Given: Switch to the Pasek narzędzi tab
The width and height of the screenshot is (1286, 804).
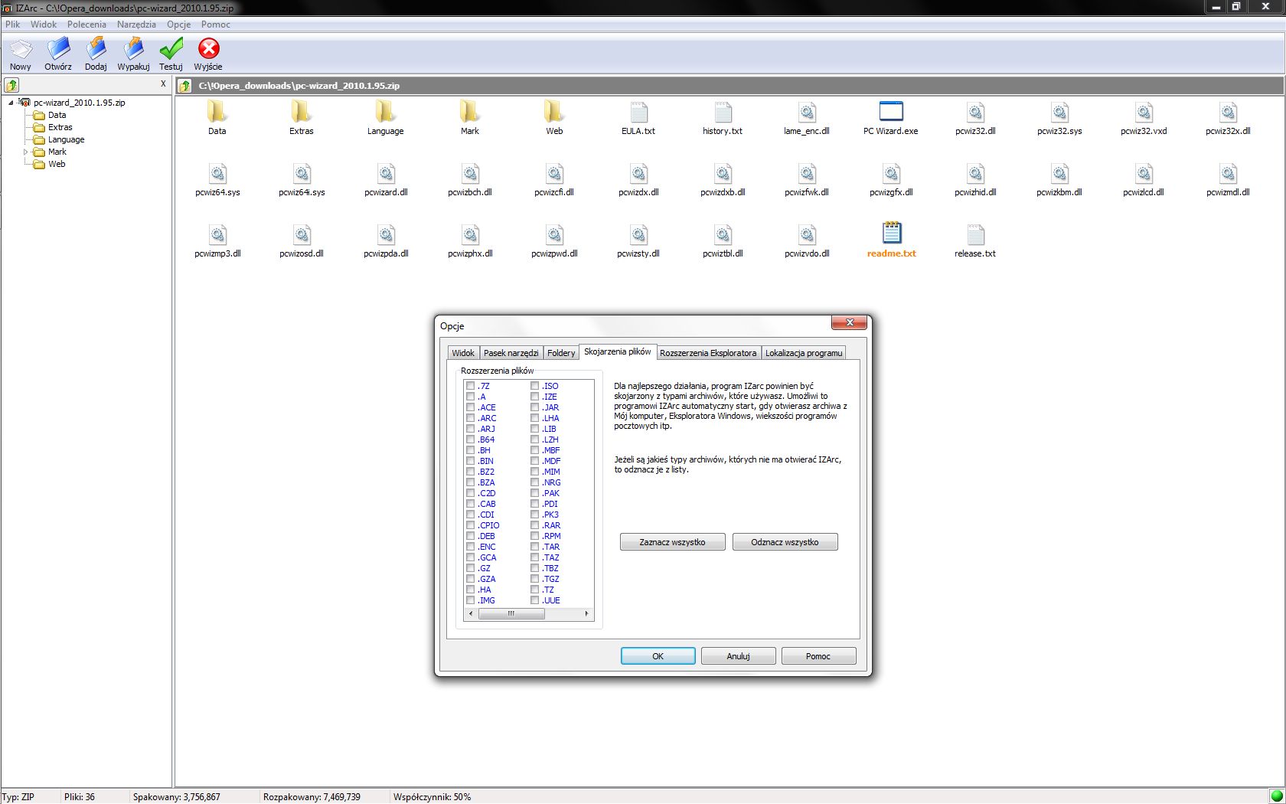Looking at the screenshot, I should coord(511,353).
